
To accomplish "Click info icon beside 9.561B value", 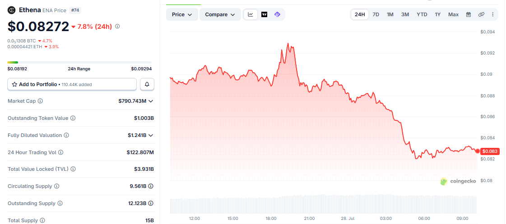I will 151,186.
